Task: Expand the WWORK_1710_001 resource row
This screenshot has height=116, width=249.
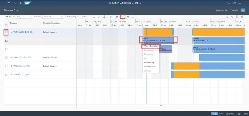Action: [11, 66]
